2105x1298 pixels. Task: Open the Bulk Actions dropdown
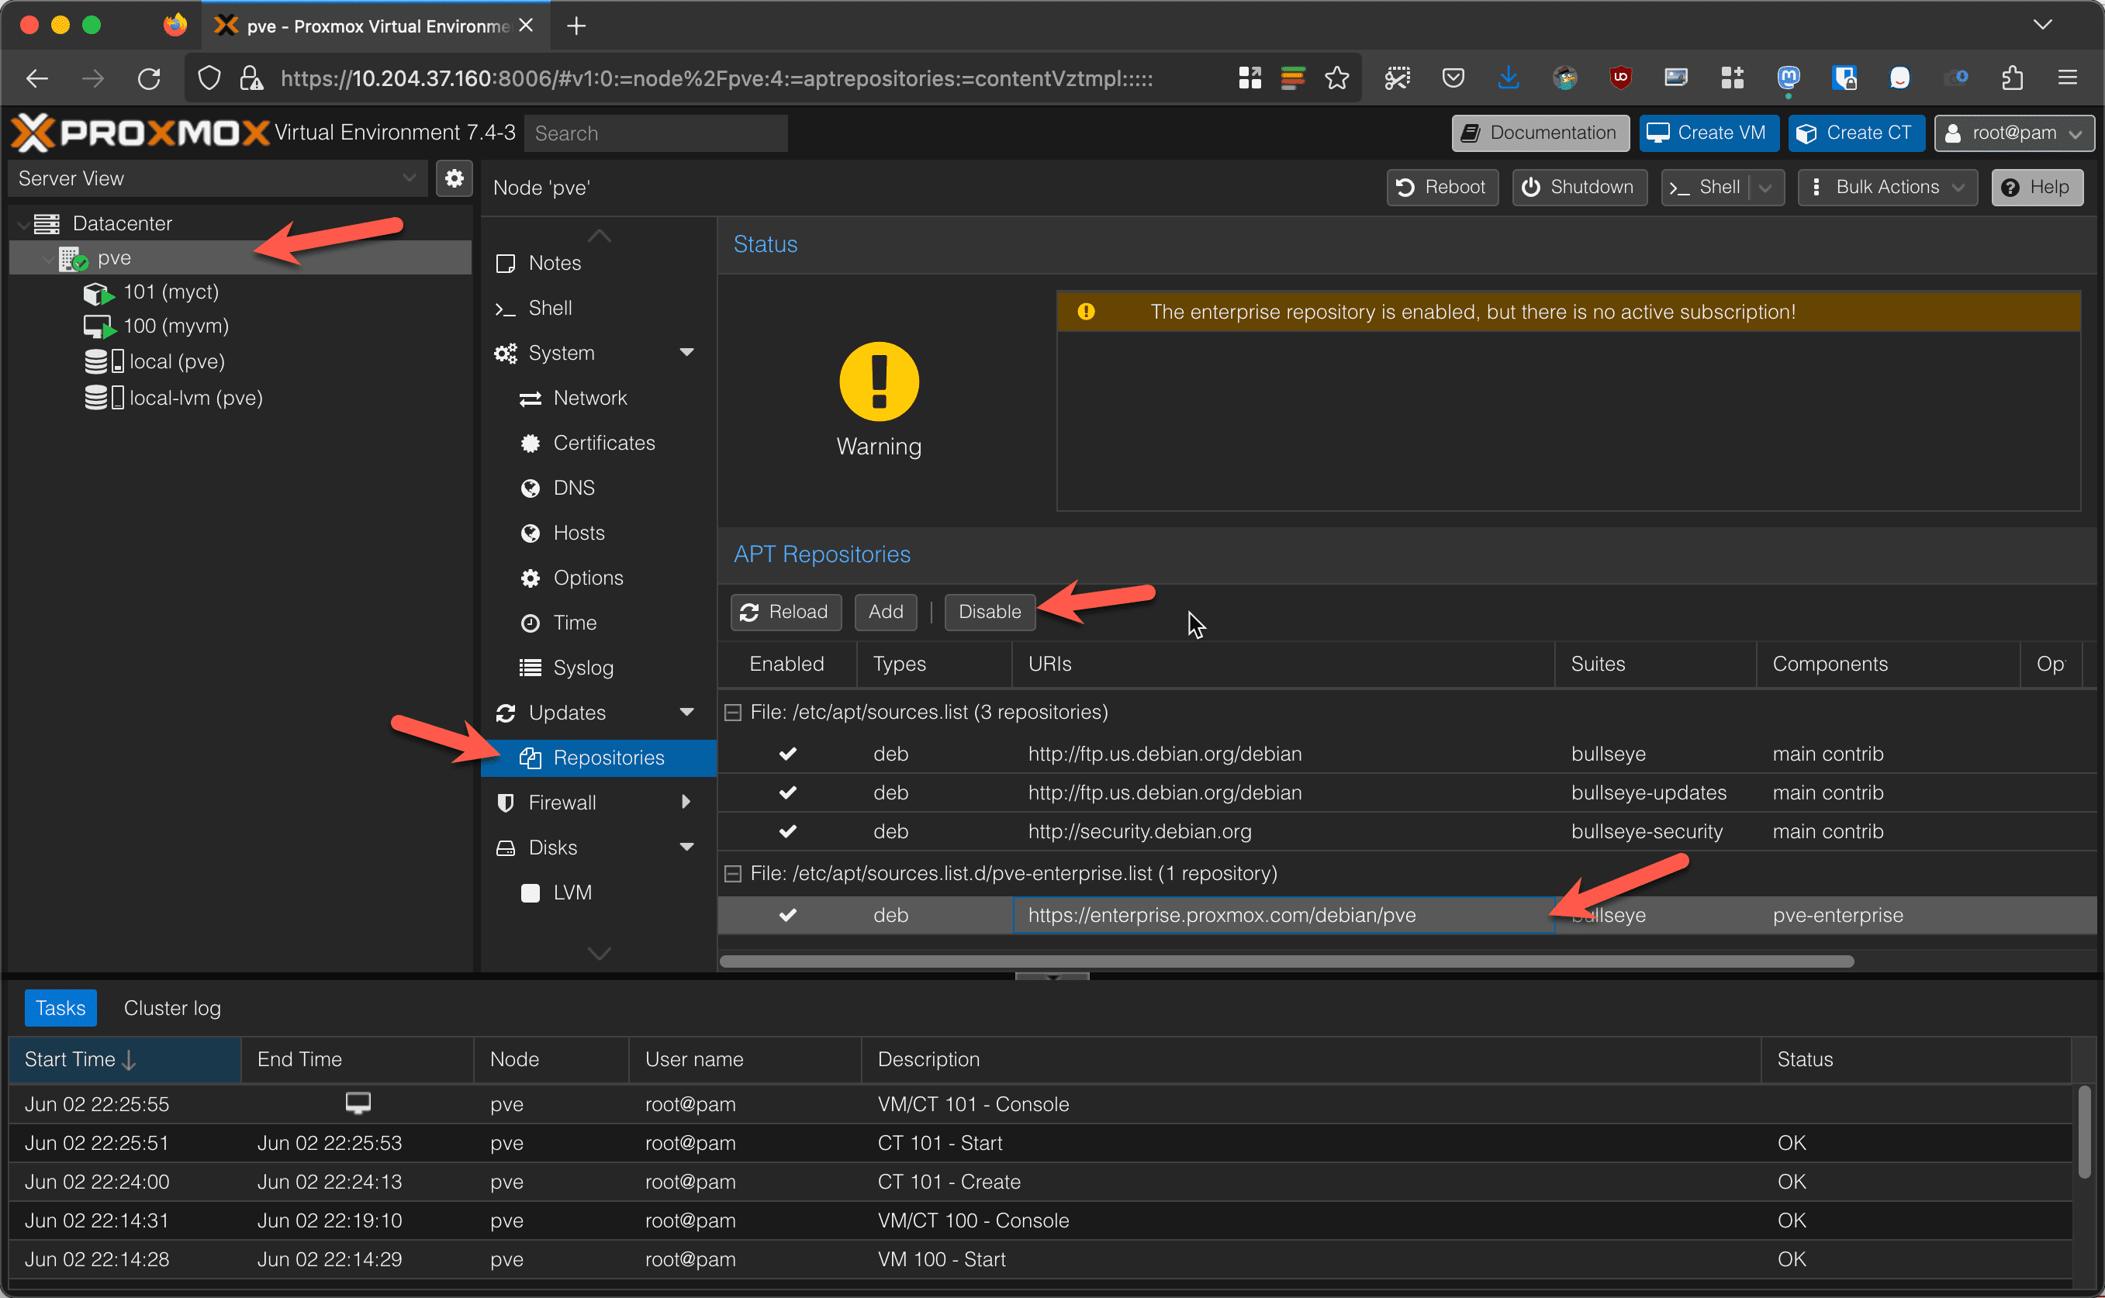click(1887, 187)
